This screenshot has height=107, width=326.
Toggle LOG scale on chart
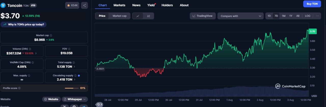click(308, 16)
